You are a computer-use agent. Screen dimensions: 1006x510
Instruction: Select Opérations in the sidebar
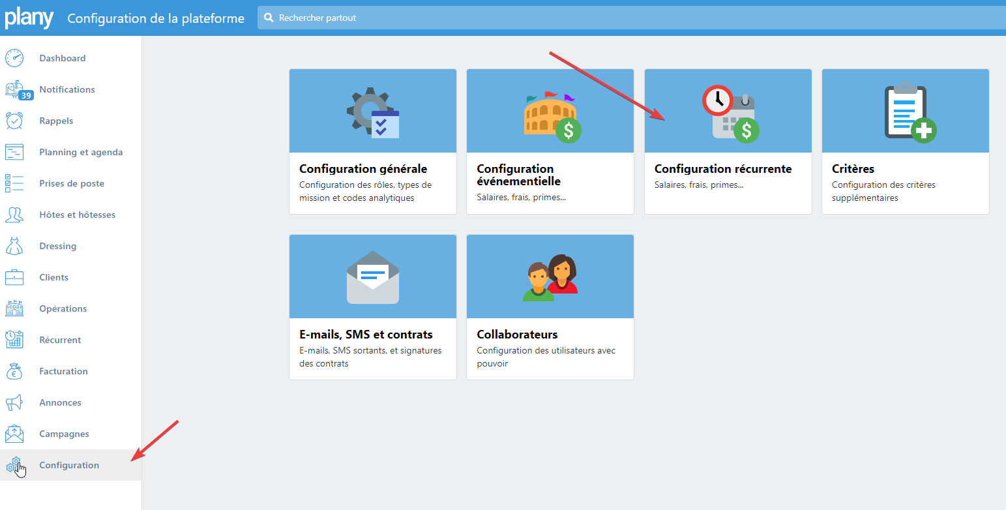[63, 308]
